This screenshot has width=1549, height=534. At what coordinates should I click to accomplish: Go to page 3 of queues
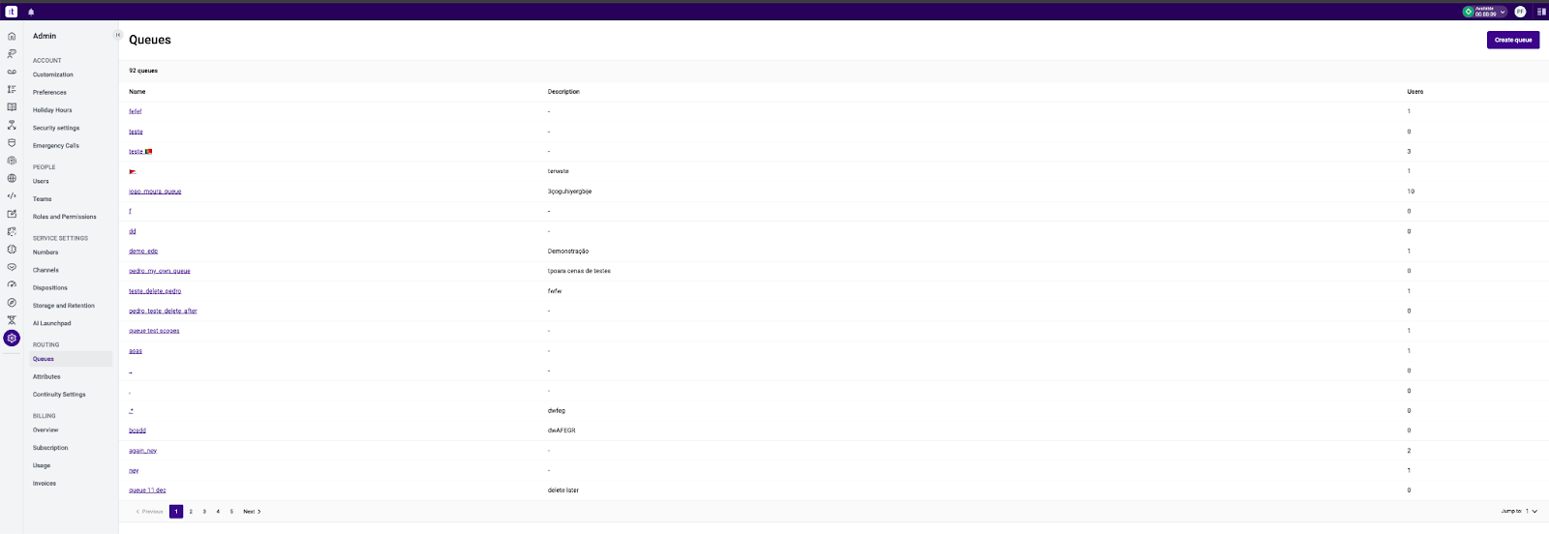click(x=204, y=512)
